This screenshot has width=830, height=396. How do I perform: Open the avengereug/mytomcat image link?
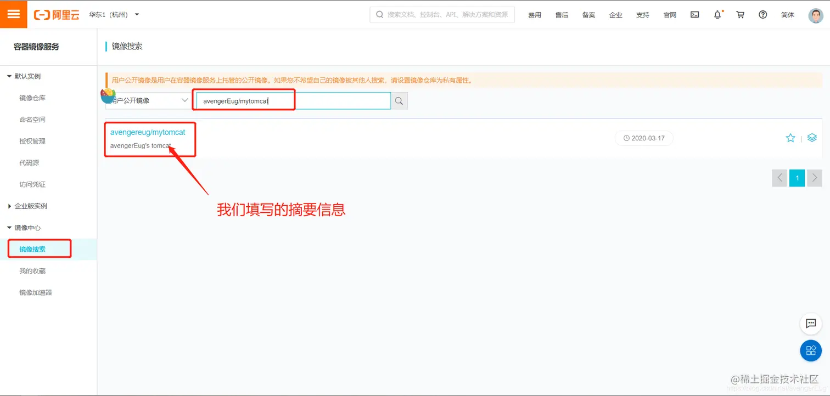point(147,132)
